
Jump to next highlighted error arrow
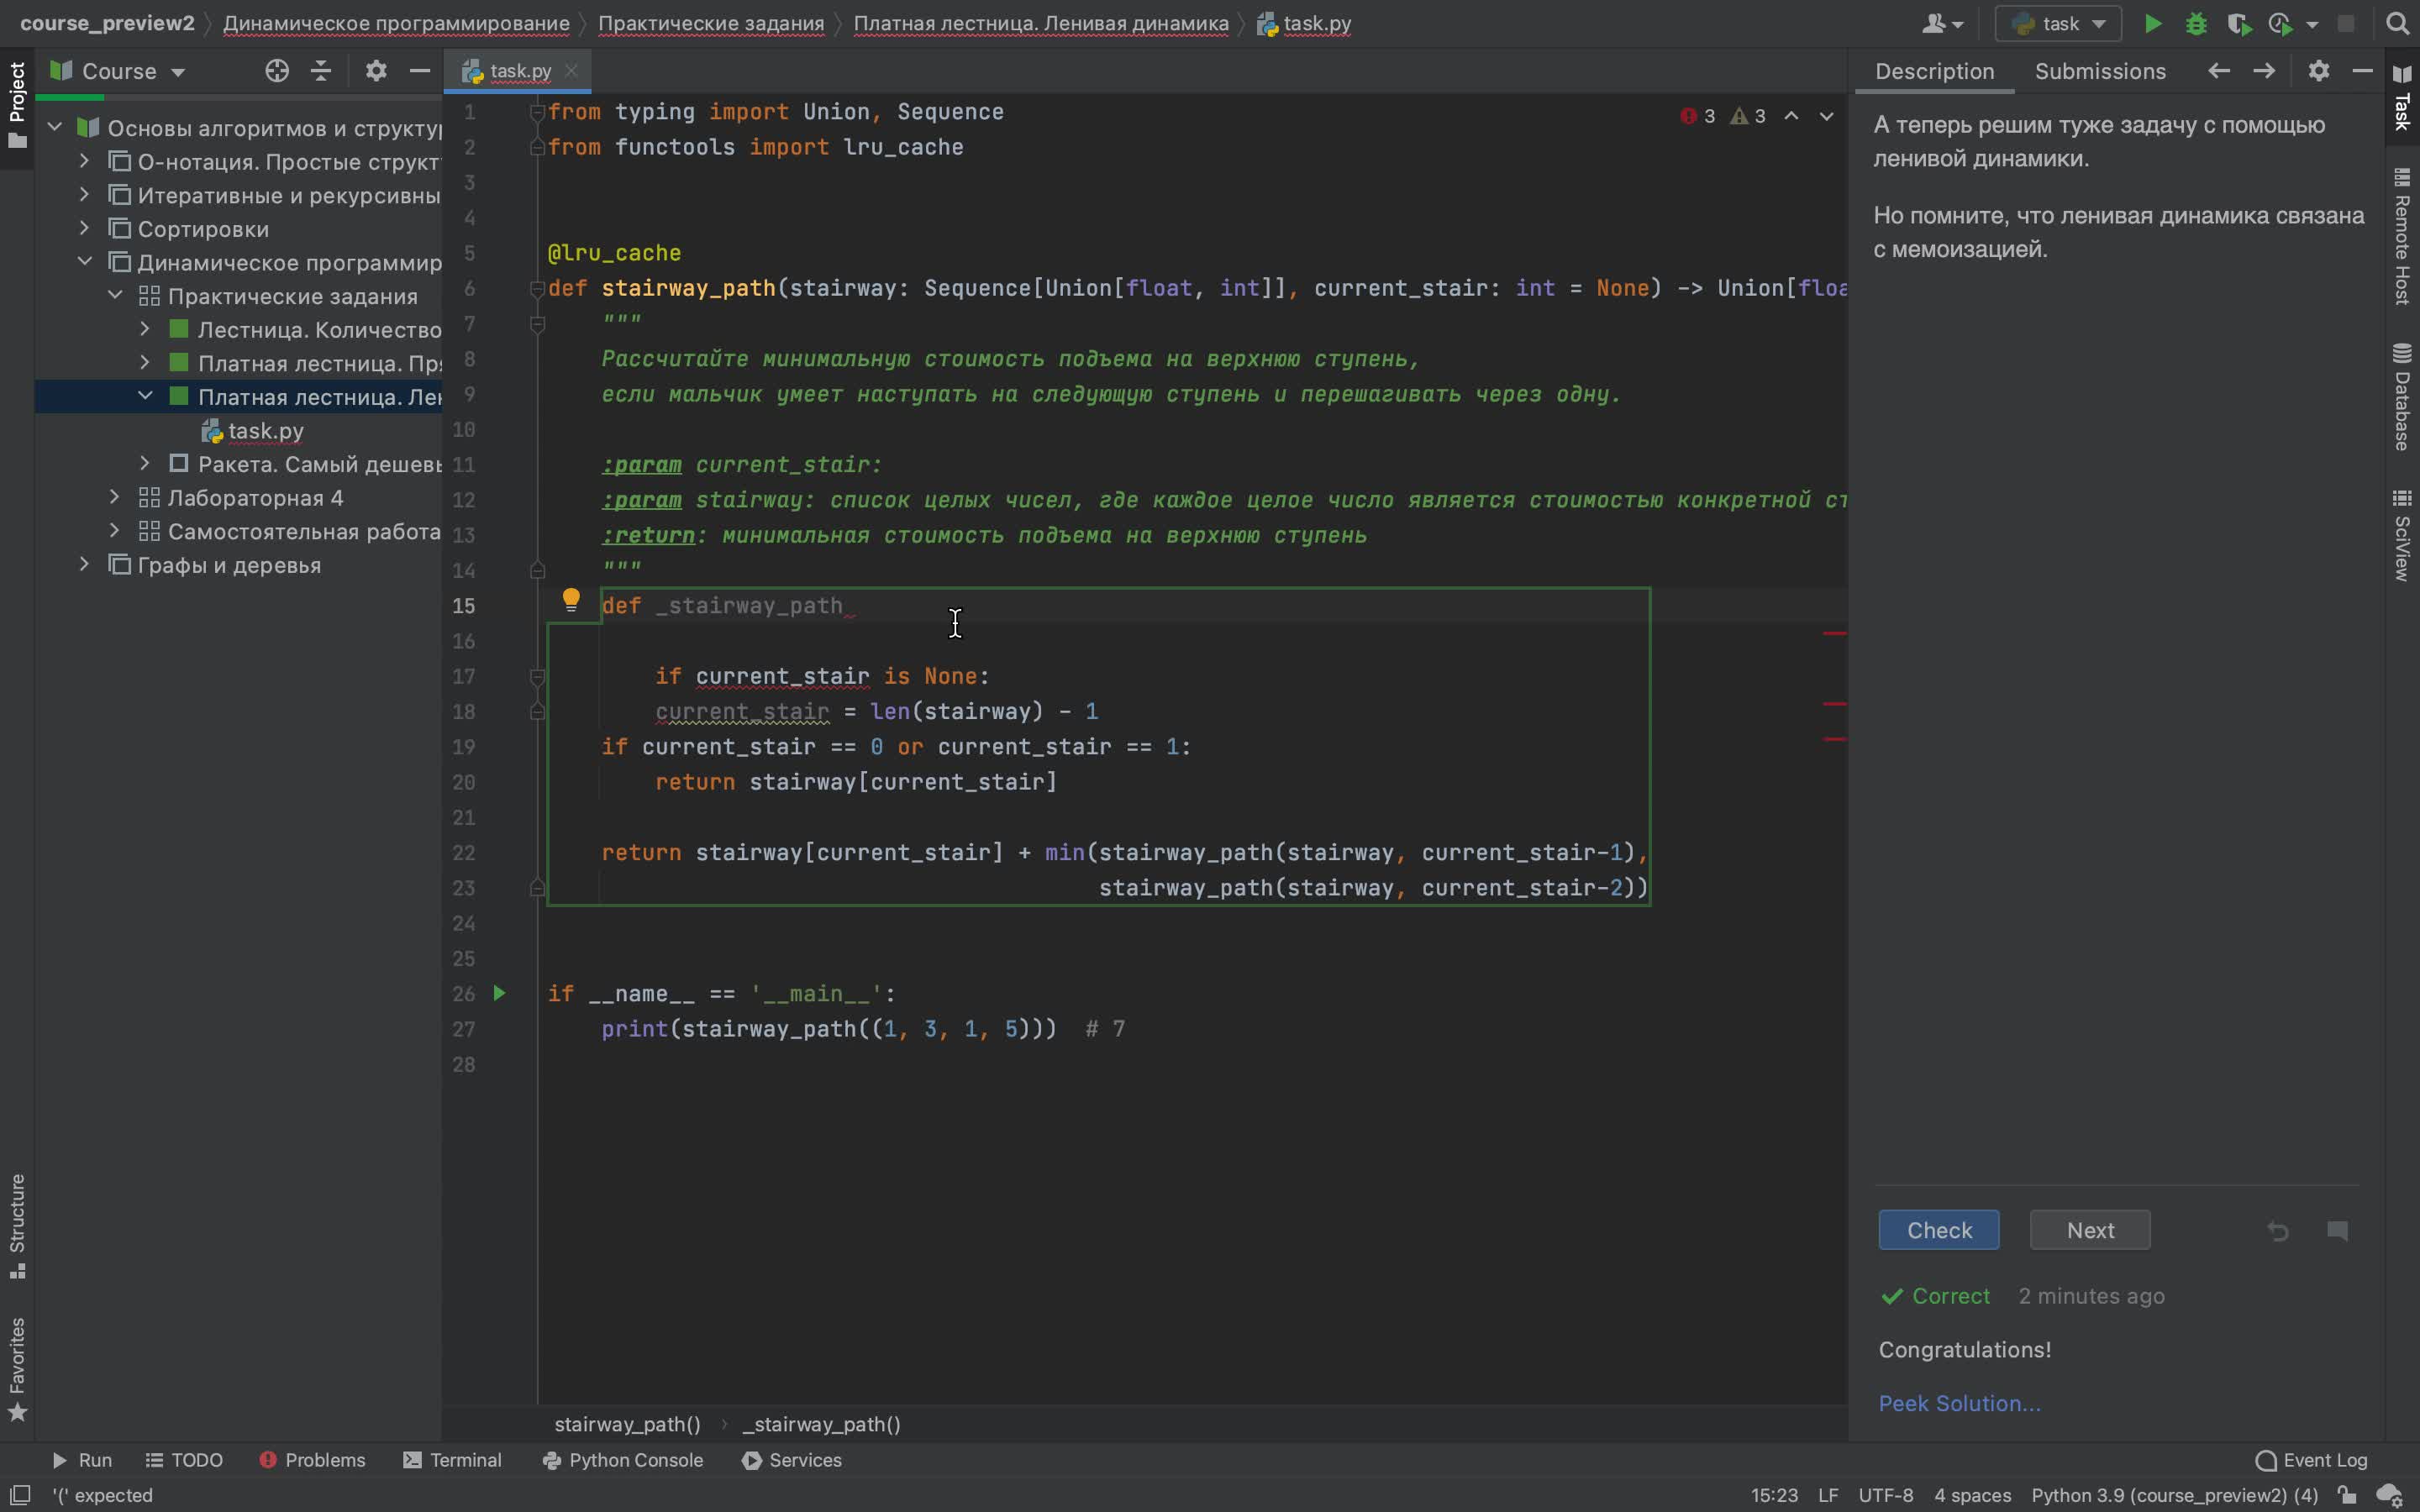[x=1826, y=116]
